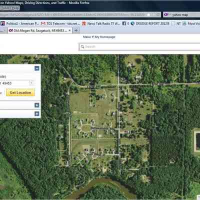
Task: Open the Help menu
Action: pos(15,8)
